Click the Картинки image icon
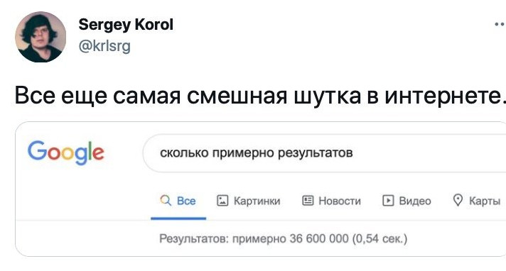 (x=222, y=201)
